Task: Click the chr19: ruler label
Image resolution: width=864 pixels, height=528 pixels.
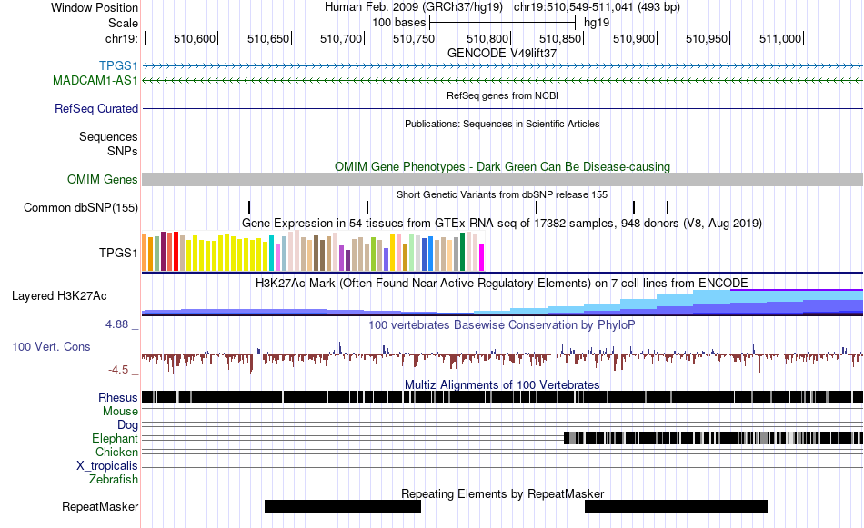Action: pyautogui.click(x=121, y=38)
